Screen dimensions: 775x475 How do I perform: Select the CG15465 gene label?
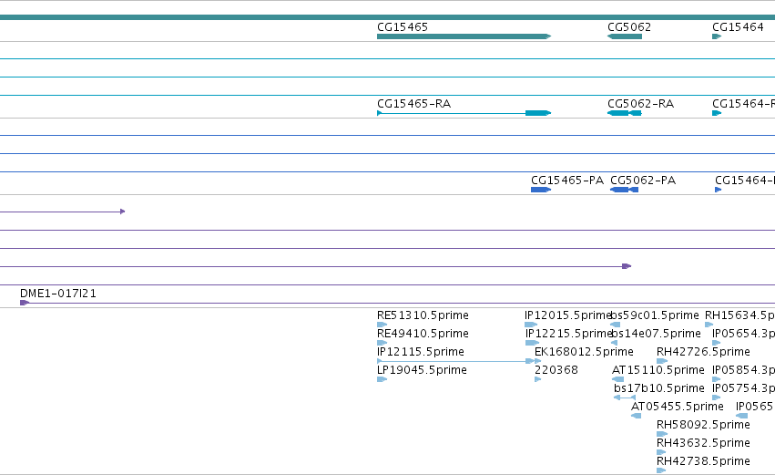[x=403, y=27]
